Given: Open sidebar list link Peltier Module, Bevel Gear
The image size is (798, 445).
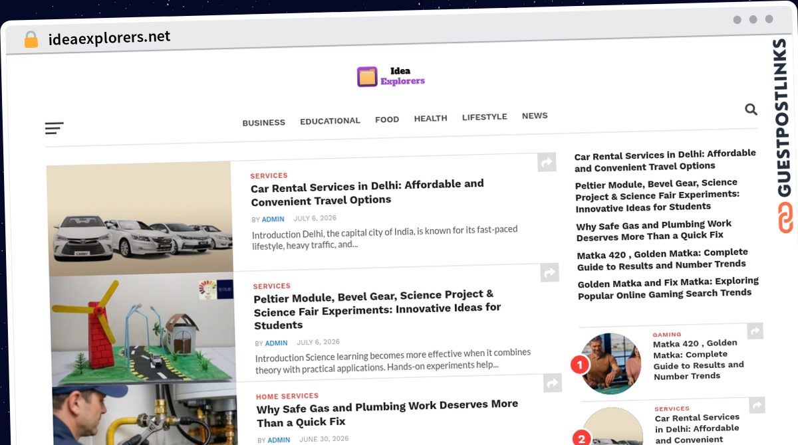Looking at the screenshot, I should click(657, 195).
